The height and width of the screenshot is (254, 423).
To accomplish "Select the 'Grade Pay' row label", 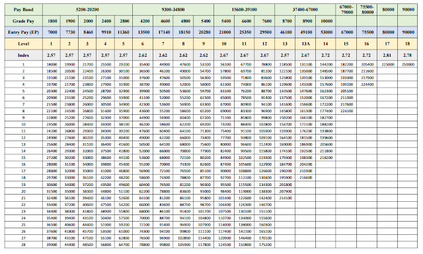I will click(24, 21).
